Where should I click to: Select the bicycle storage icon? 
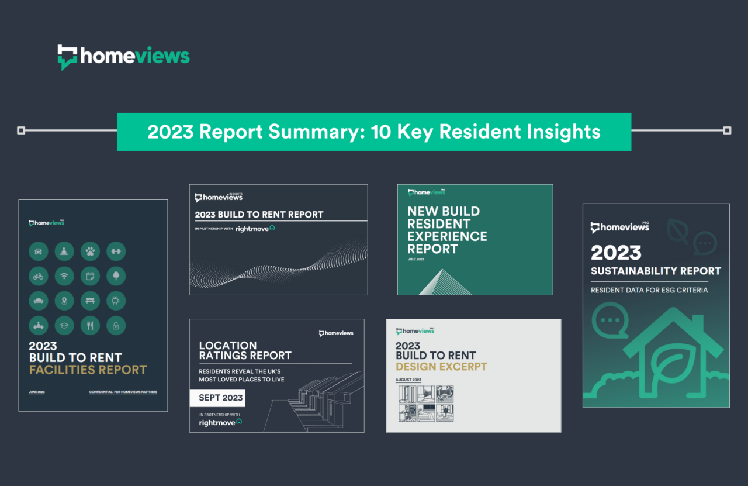[x=39, y=275]
